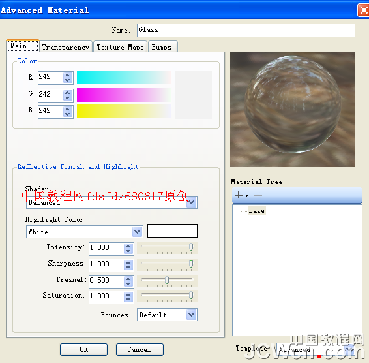Click the minus remove icon in Material Tree

tap(258, 195)
